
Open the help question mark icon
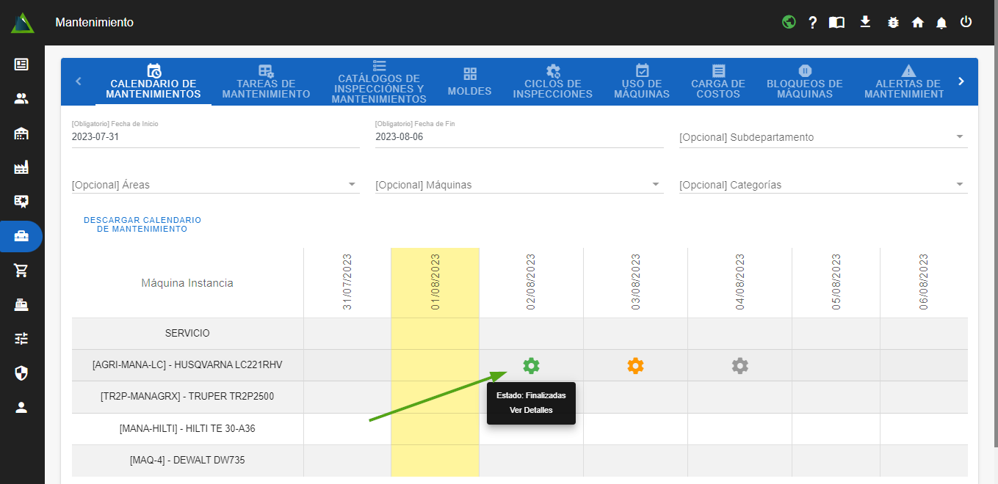click(813, 23)
